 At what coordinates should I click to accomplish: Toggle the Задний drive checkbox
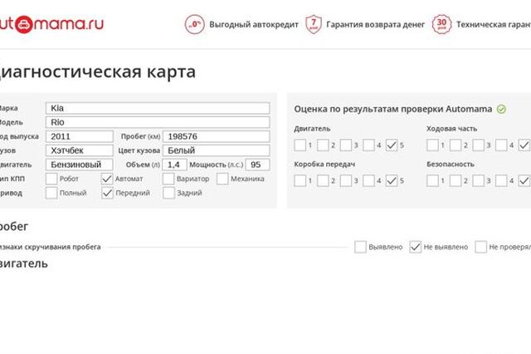click(x=168, y=193)
